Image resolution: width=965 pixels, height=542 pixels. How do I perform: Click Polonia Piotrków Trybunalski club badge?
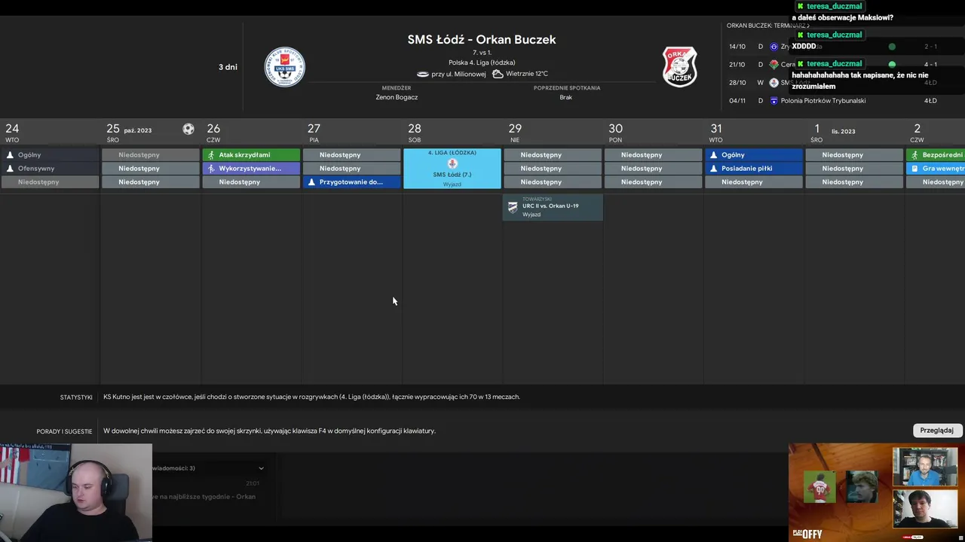click(x=774, y=101)
